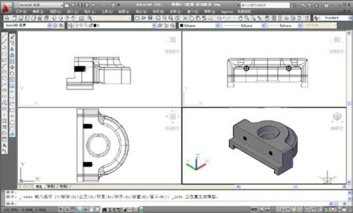Click the text style icon beside Standard
Image resolution: width=353 pixels, height=213 pixels.
click(316, 18)
